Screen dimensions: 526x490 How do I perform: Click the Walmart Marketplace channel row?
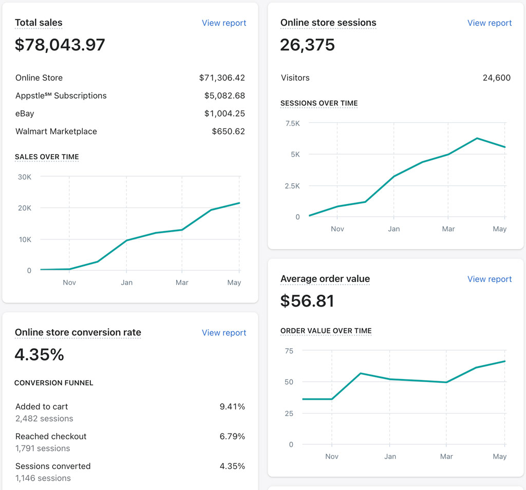click(130, 131)
